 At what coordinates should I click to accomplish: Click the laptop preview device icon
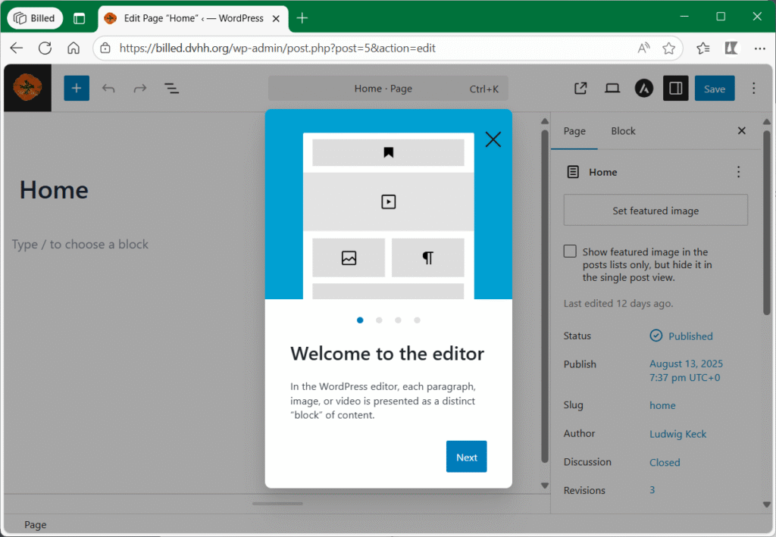point(612,89)
